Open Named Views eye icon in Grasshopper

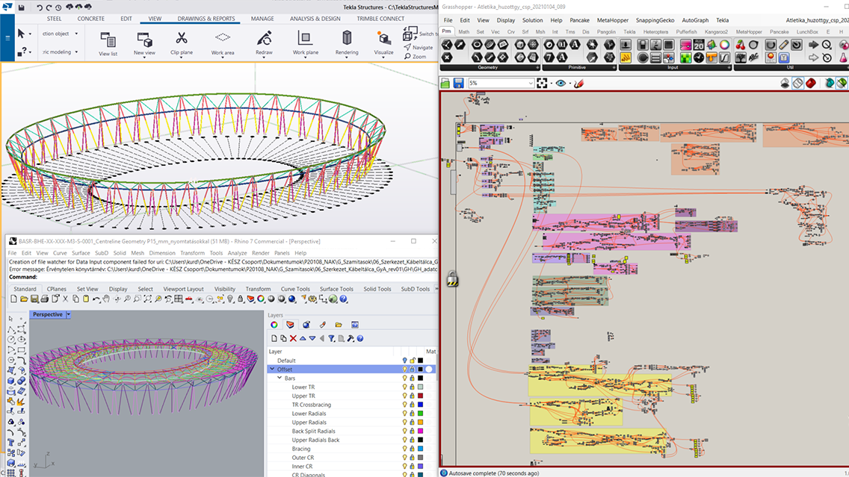pos(561,84)
